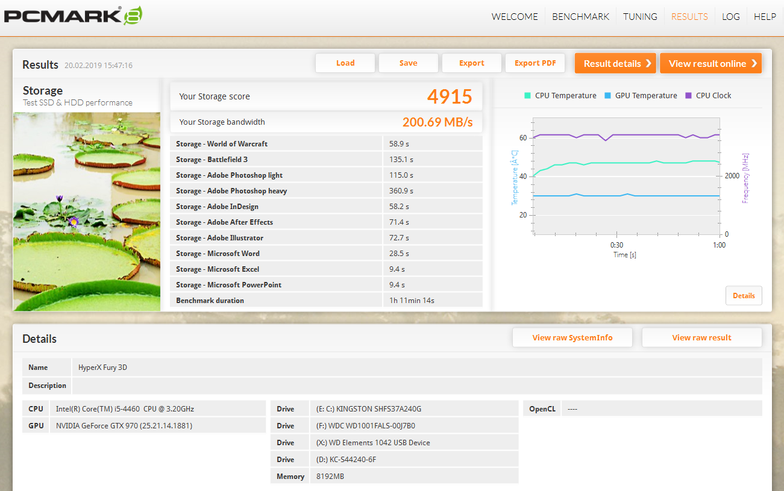Select the Results tab

pyautogui.click(x=689, y=17)
